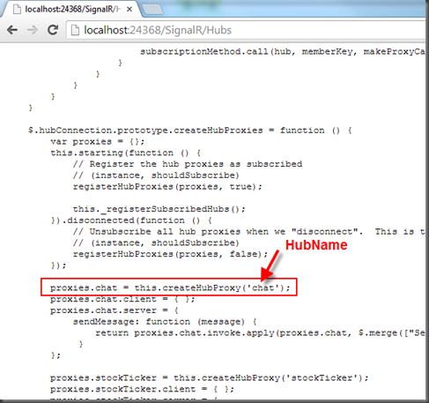
Task: Reload the page with the refresh icon
Action: click(x=53, y=30)
